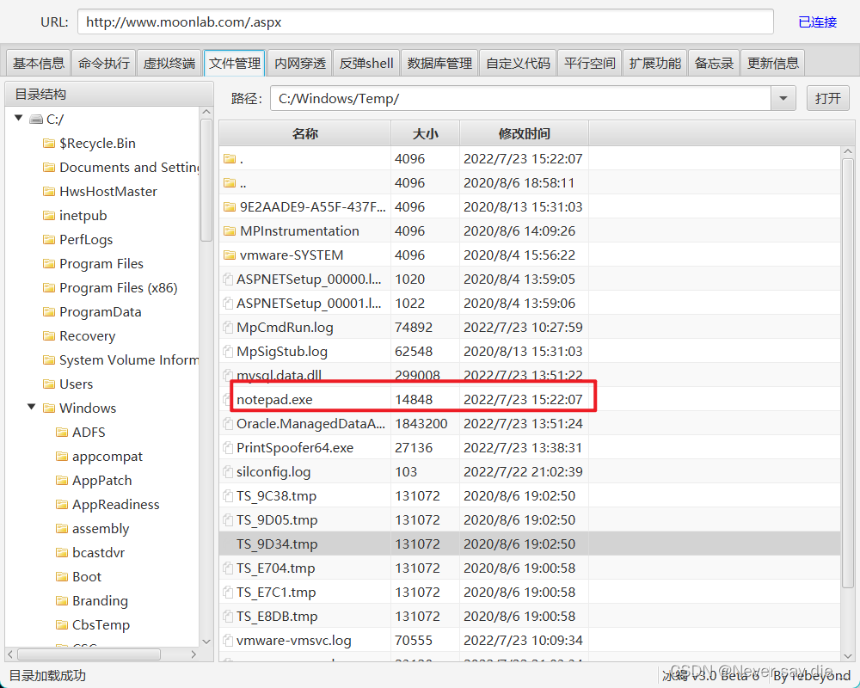Collapse the C:/ drive tree node

tap(19, 118)
